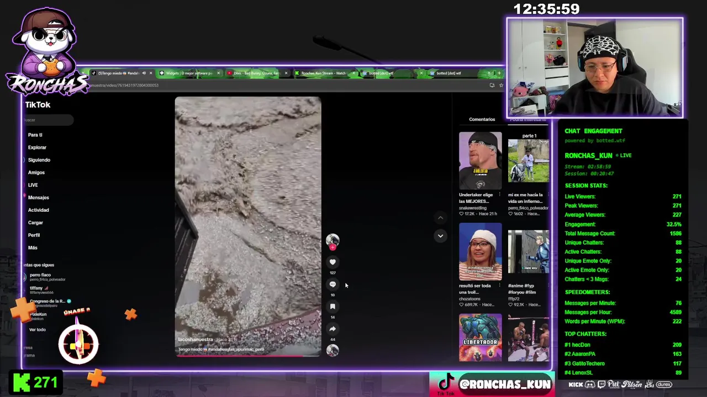The image size is (707, 397).
Task: Open Amigos in the sidebar
Action: click(x=36, y=173)
